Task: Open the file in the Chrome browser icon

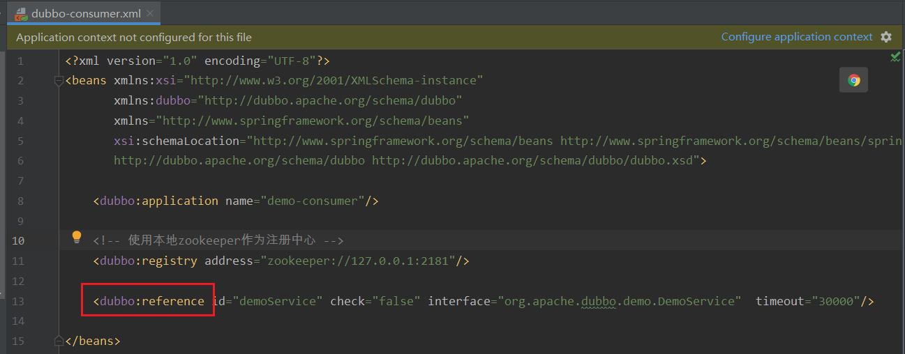Action: 853,80
